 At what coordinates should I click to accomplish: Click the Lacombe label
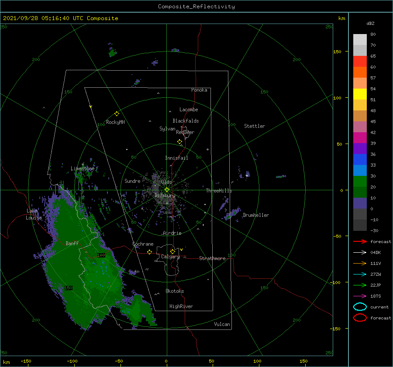point(189,110)
